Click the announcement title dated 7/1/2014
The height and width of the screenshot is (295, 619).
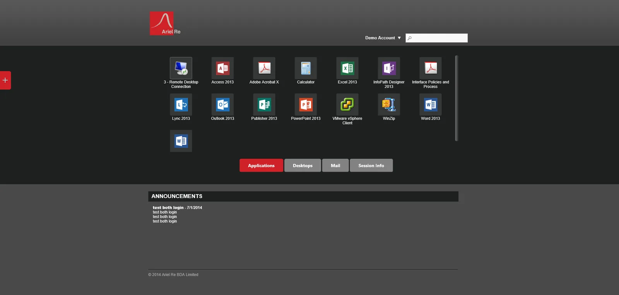(x=177, y=208)
